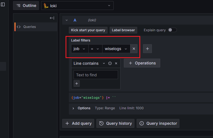213x138 pixels.
Task: Open the job label dropdown
Action: click(x=80, y=49)
